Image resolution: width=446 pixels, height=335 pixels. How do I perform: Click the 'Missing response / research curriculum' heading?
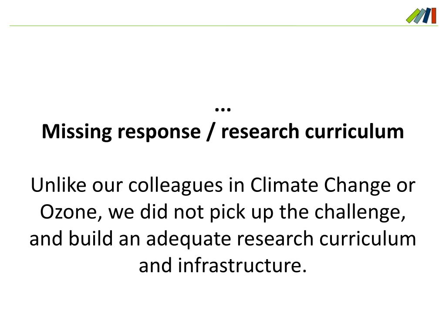coord(223,132)
